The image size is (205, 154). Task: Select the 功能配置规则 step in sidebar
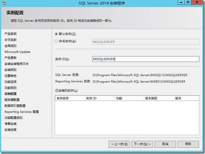point(14,118)
